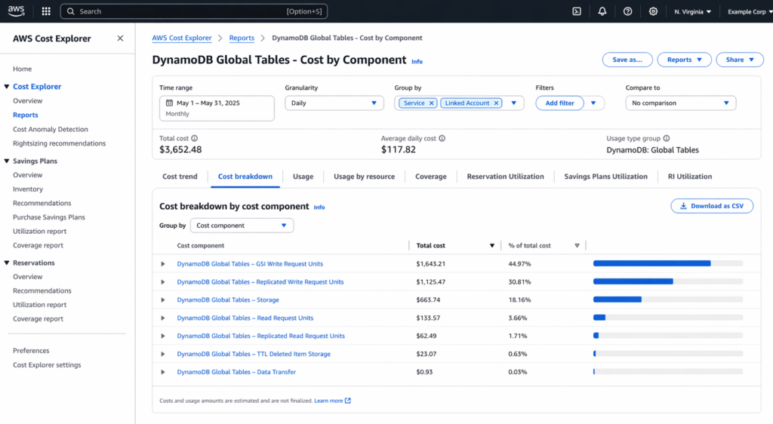Open Purchase Savings Plans in sidebar

49,217
